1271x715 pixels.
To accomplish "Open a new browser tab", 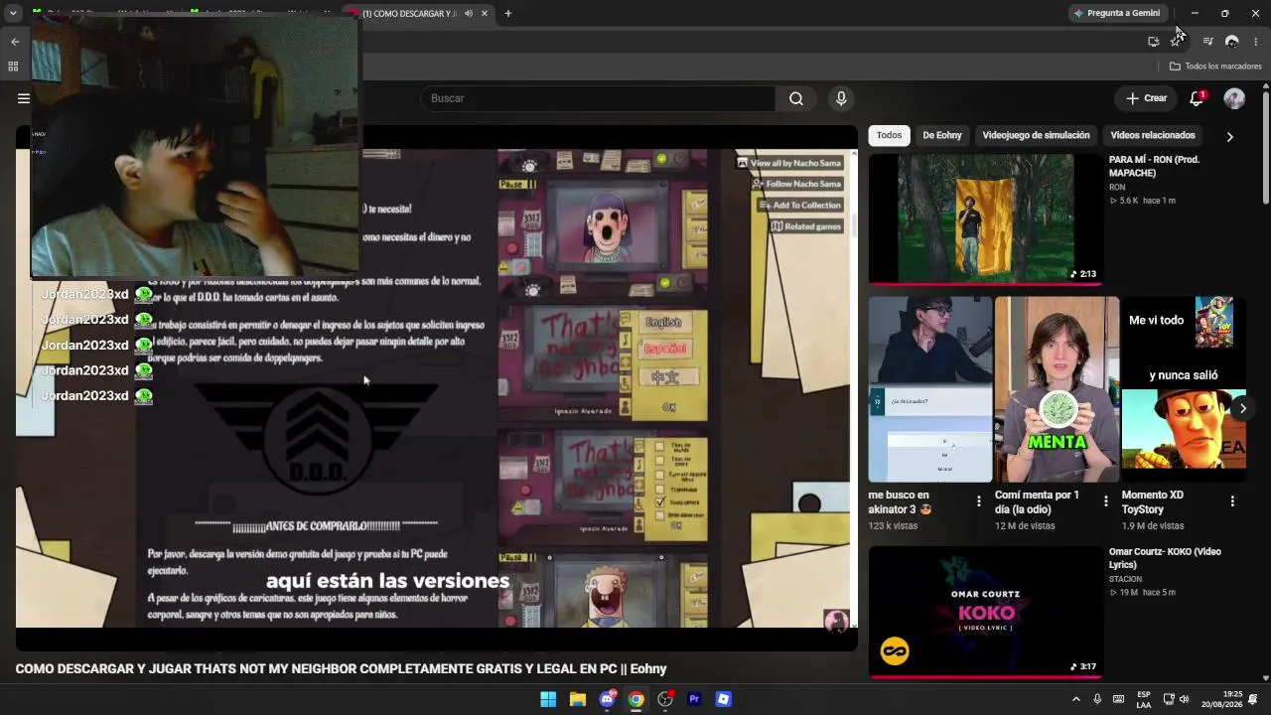I will 507,14.
